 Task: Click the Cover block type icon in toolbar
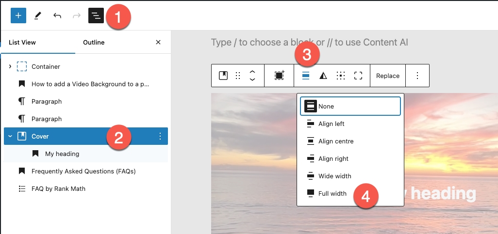(x=223, y=76)
